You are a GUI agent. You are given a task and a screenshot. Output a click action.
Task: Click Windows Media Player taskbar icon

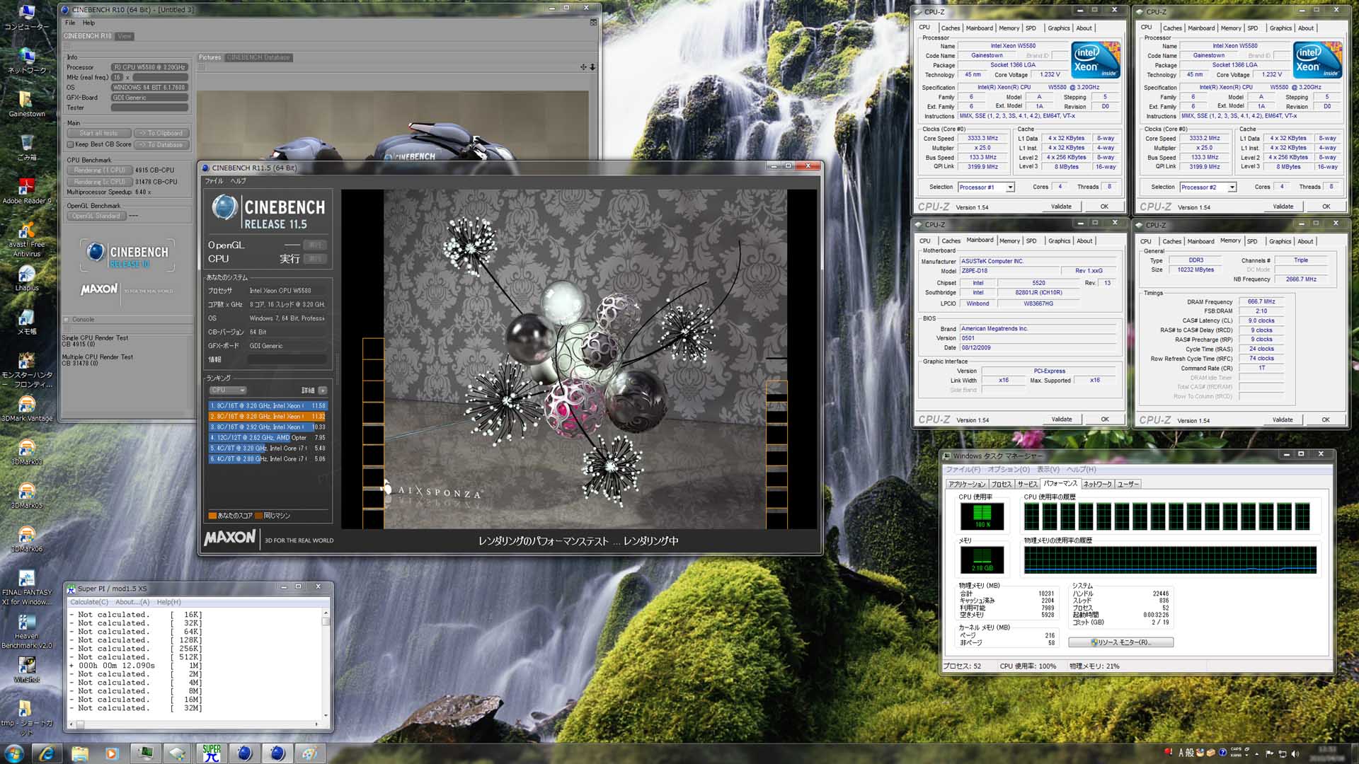112,753
